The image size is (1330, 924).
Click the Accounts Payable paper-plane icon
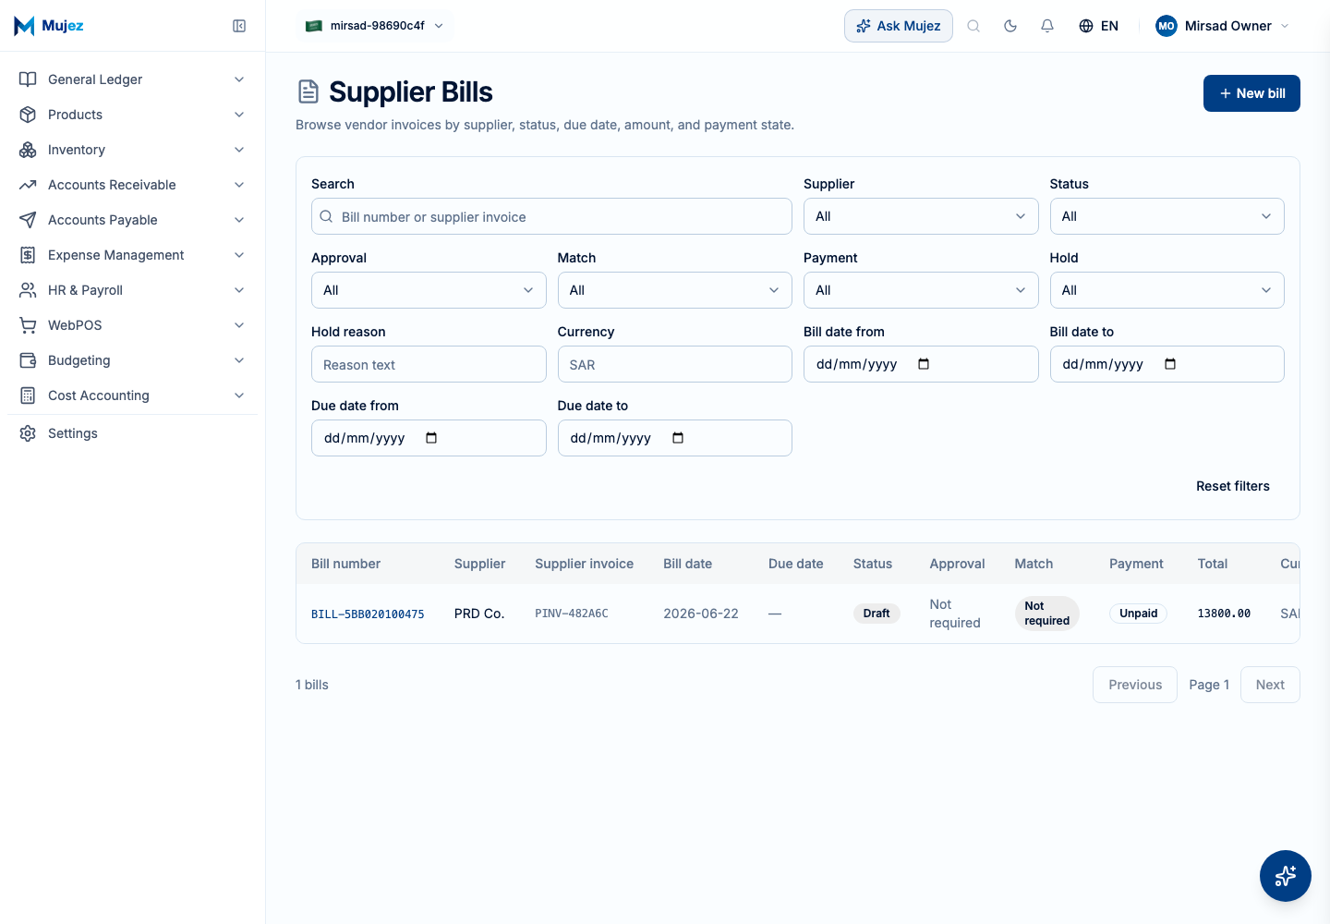pos(28,220)
